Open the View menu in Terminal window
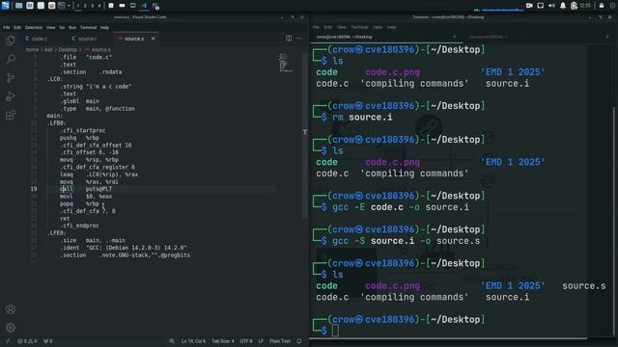 pos(341,27)
